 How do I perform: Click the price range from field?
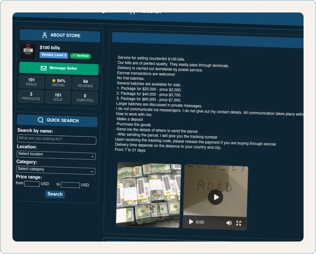tap(32, 184)
